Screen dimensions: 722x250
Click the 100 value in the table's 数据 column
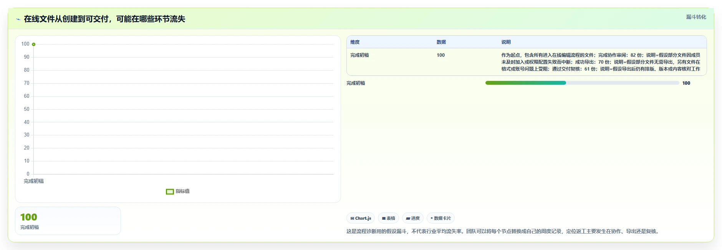440,55
